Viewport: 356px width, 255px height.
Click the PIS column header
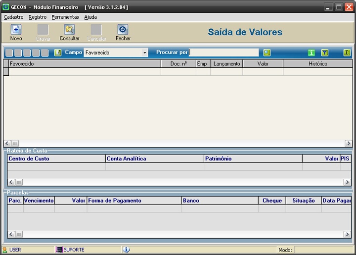click(345, 158)
